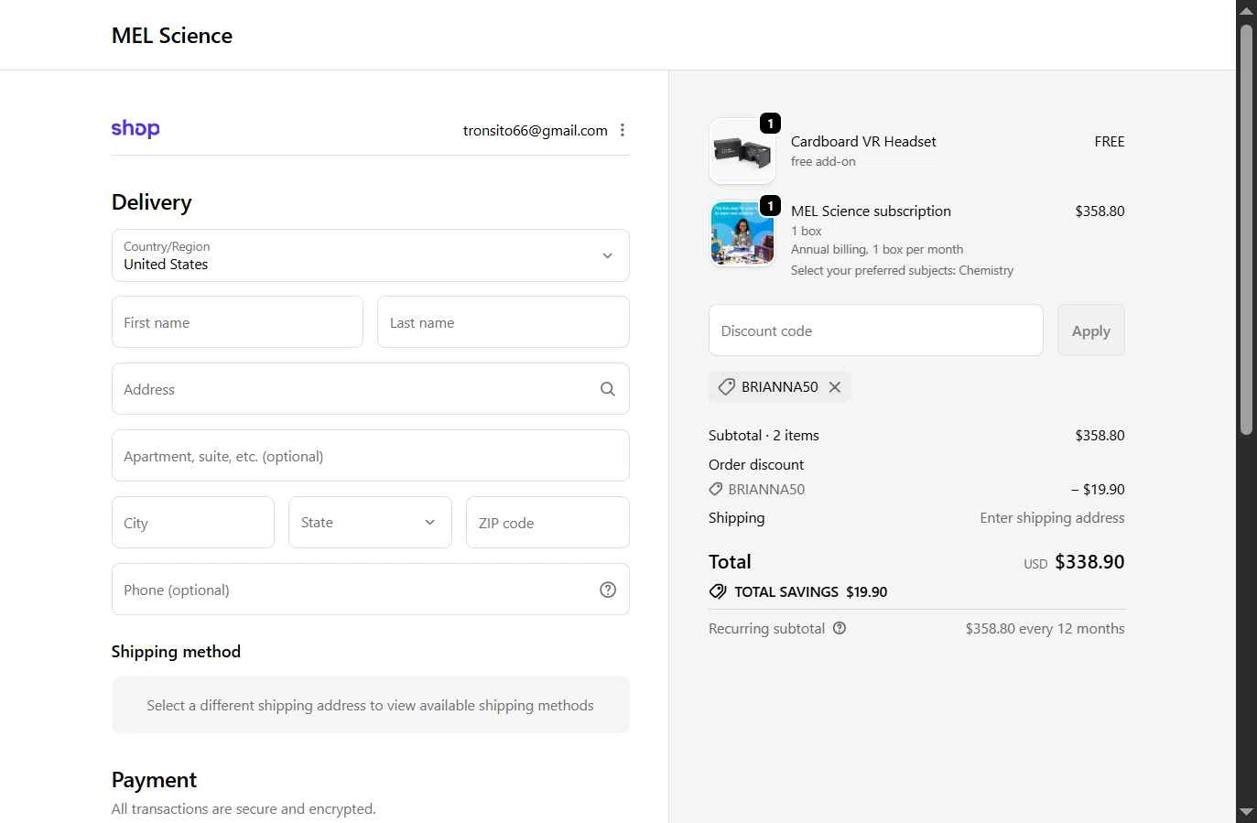Click the BRIANNA50 chip tag icon
1257x823 pixels.
point(727,387)
